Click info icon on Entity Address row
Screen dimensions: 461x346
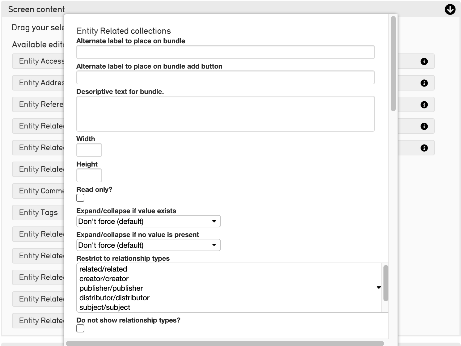click(x=424, y=83)
